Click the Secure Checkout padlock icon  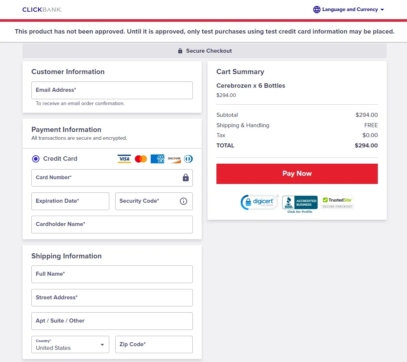click(x=180, y=51)
